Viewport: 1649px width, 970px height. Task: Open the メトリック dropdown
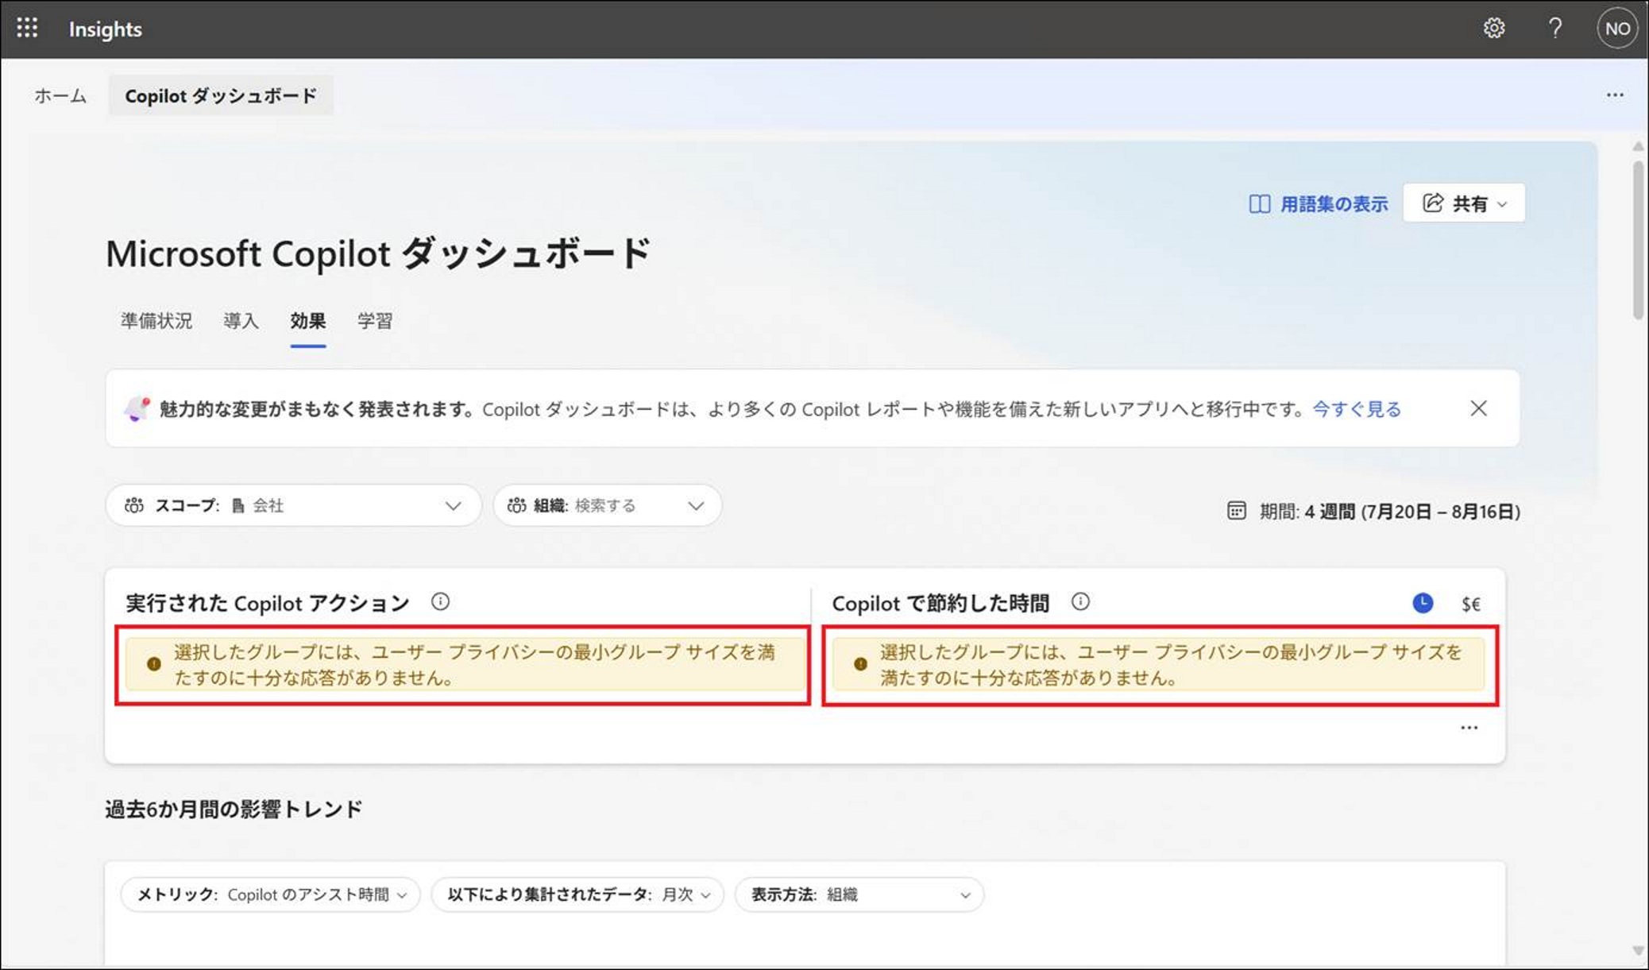click(270, 895)
